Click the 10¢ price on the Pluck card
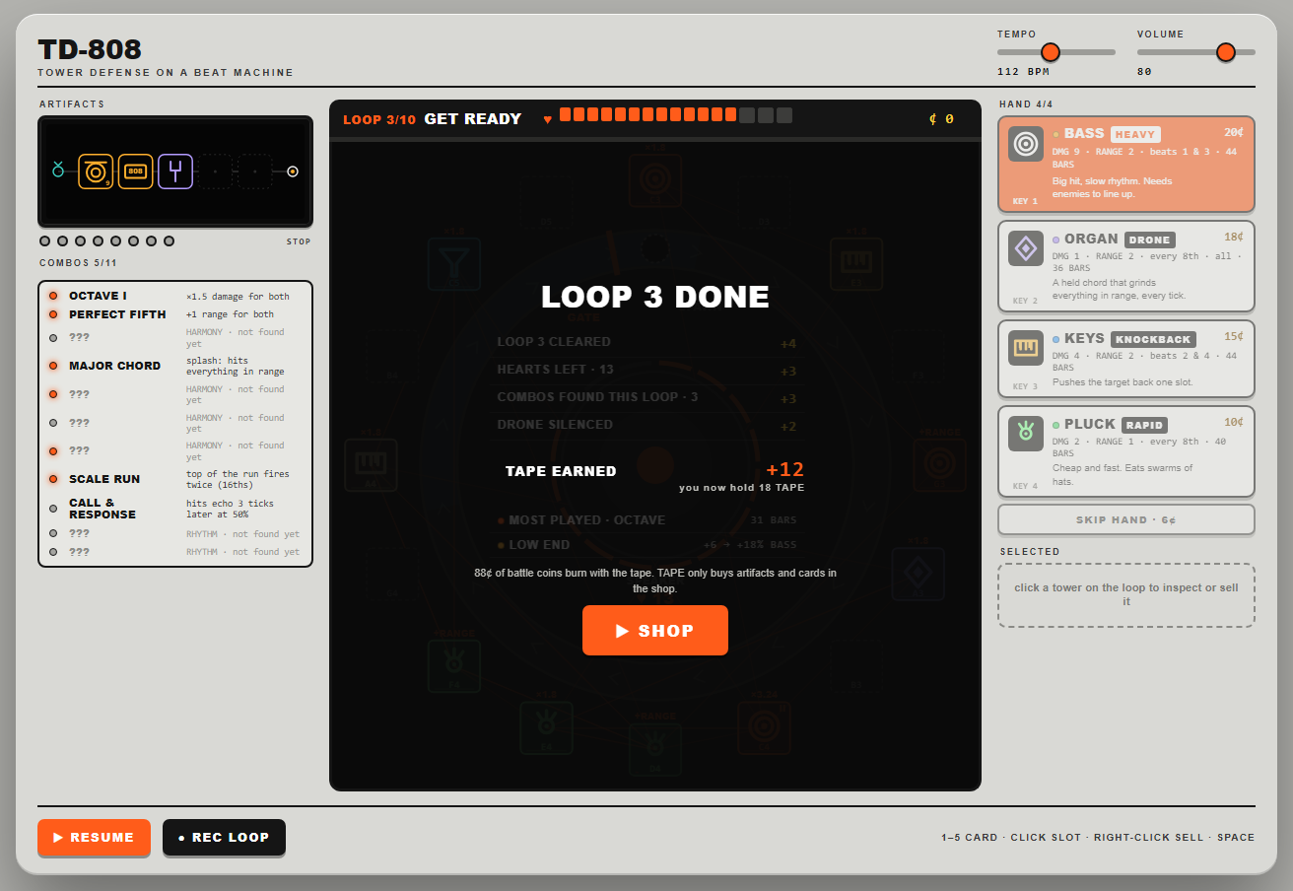Image resolution: width=1293 pixels, height=891 pixels. (1234, 422)
